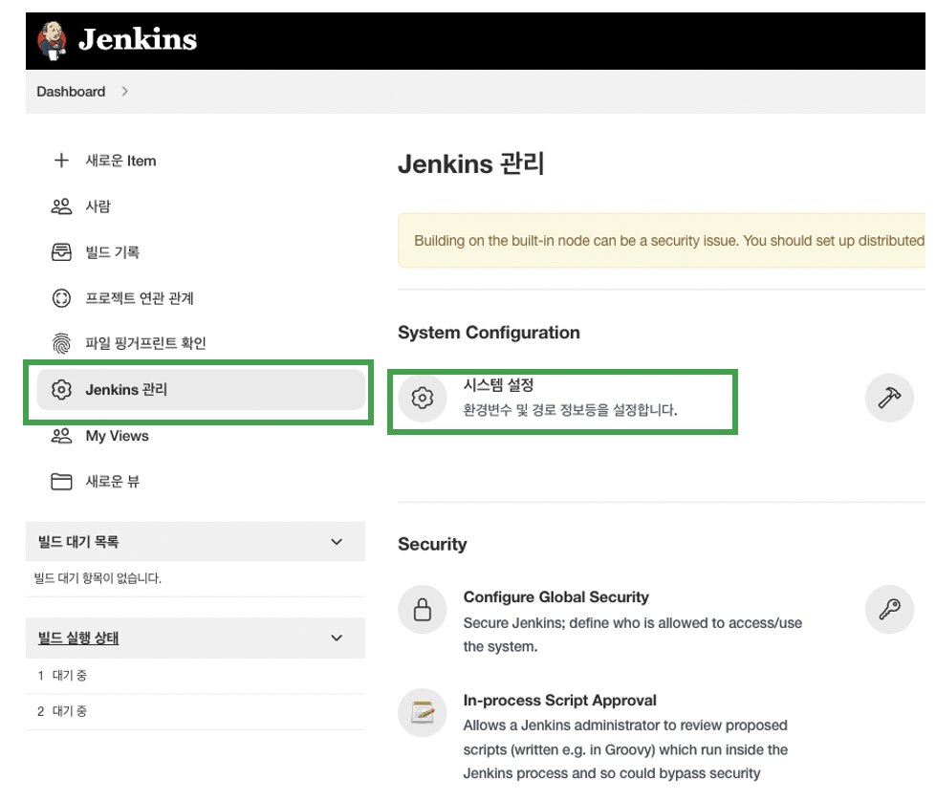Open 프로젝트 연관 관계 sidebar entry
Screen dimensions: 936x801
click(140, 298)
